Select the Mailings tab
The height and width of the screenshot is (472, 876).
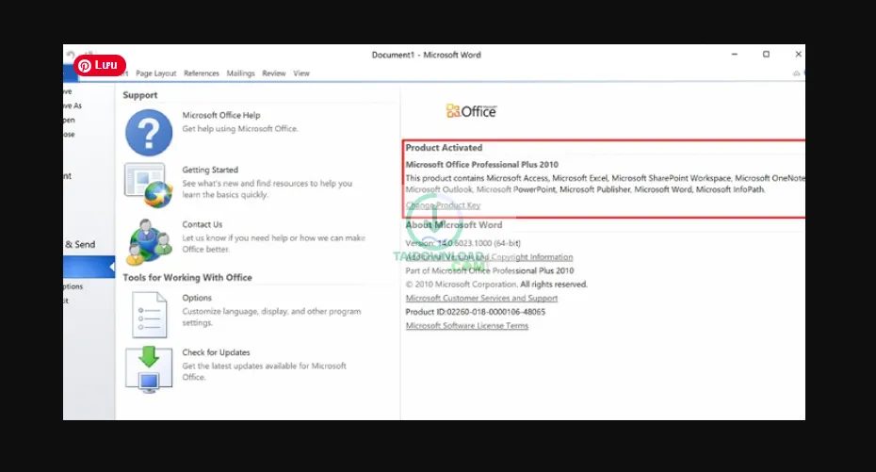point(240,73)
